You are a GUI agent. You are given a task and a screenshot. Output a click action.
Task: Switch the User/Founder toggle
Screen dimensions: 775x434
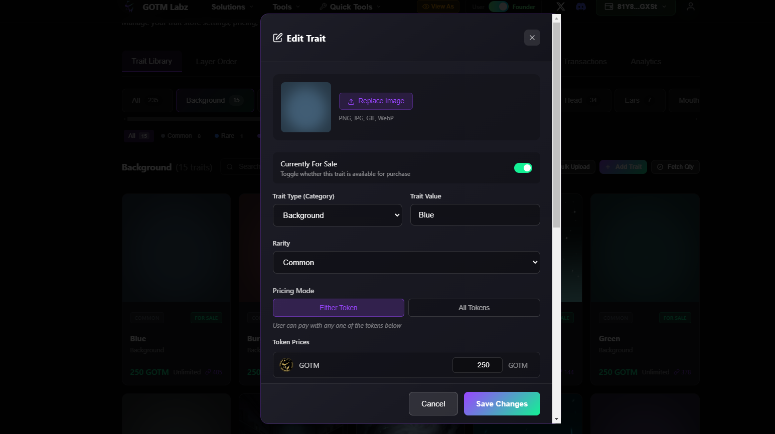[498, 7]
